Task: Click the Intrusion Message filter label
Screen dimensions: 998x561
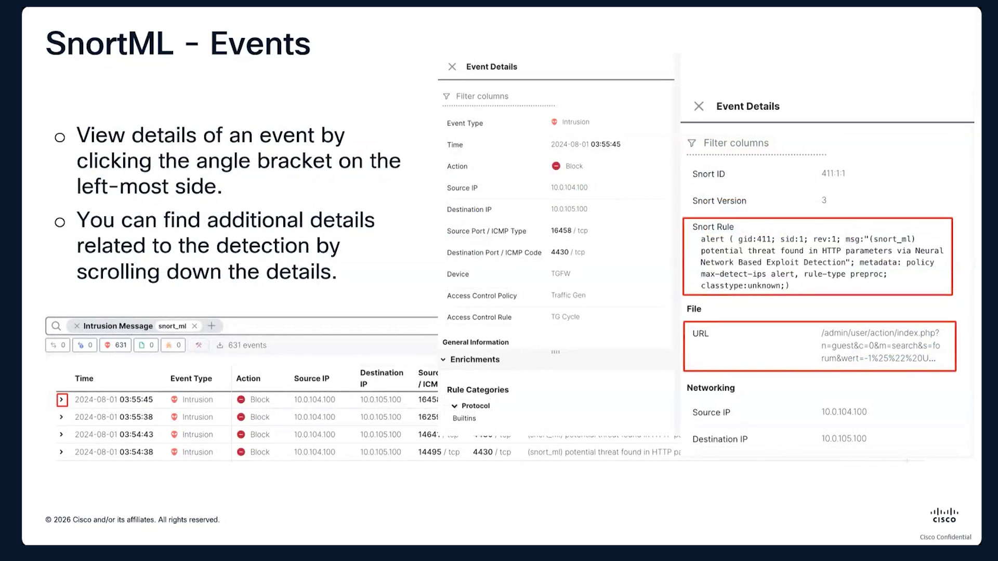Action: click(x=118, y=326)
